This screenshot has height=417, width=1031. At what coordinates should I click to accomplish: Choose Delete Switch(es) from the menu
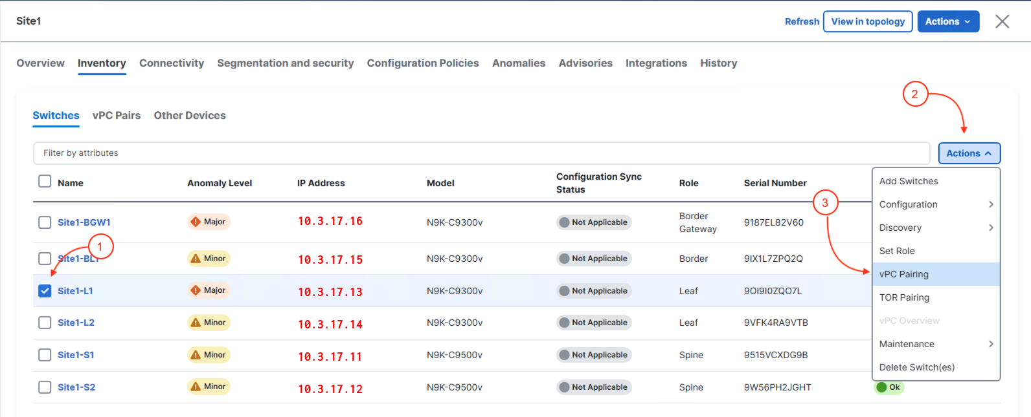[917, 367]
